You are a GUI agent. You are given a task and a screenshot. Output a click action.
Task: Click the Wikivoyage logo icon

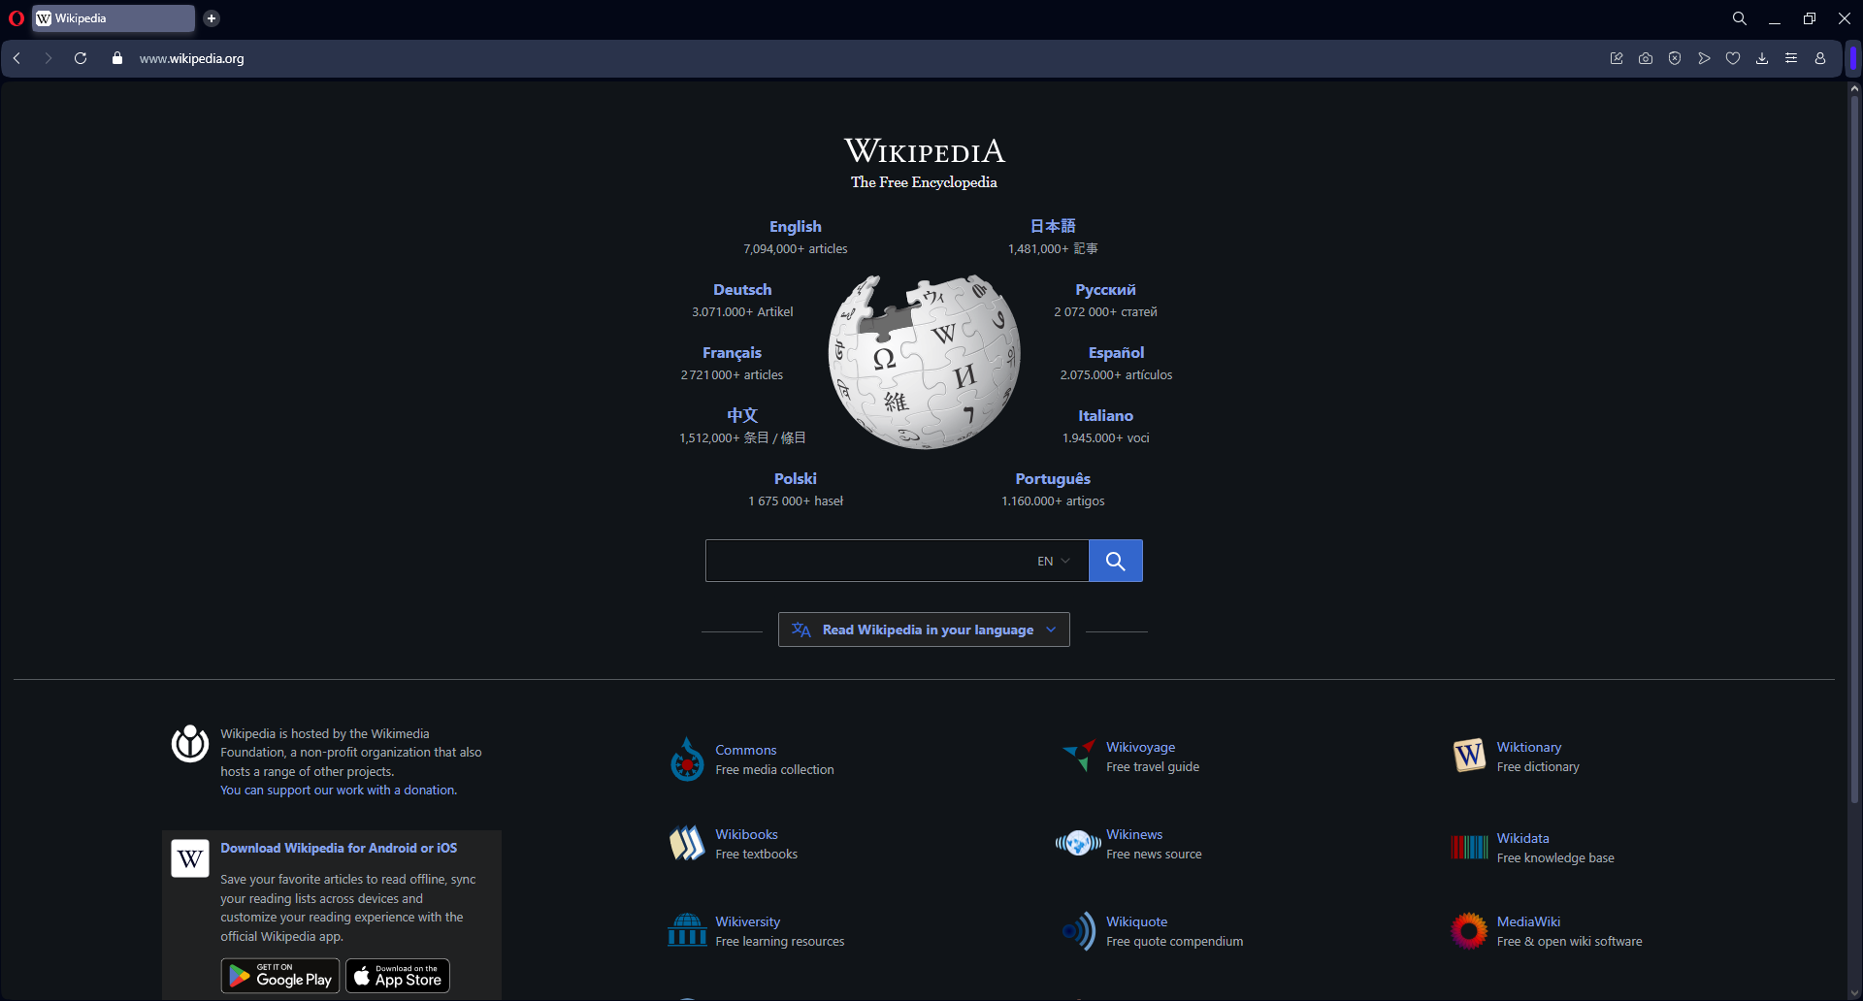point(1078,756)
